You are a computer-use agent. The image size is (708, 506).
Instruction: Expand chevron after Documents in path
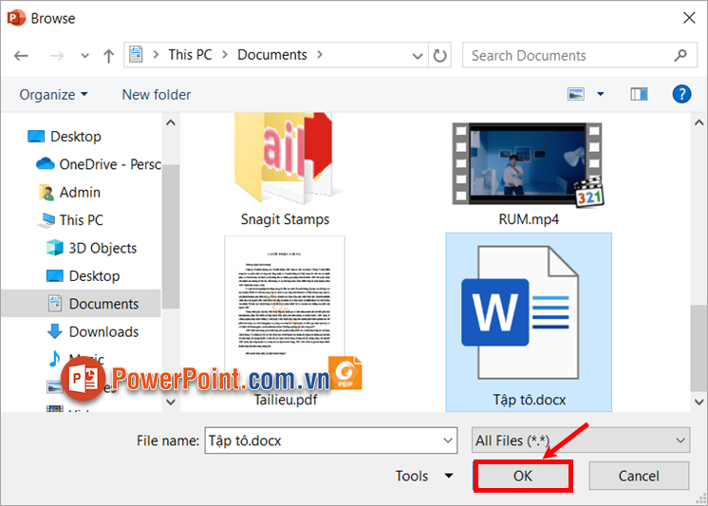320,55
